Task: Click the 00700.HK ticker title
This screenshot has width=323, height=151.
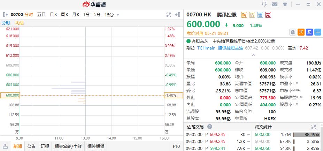Action: (x=199, y=15)
